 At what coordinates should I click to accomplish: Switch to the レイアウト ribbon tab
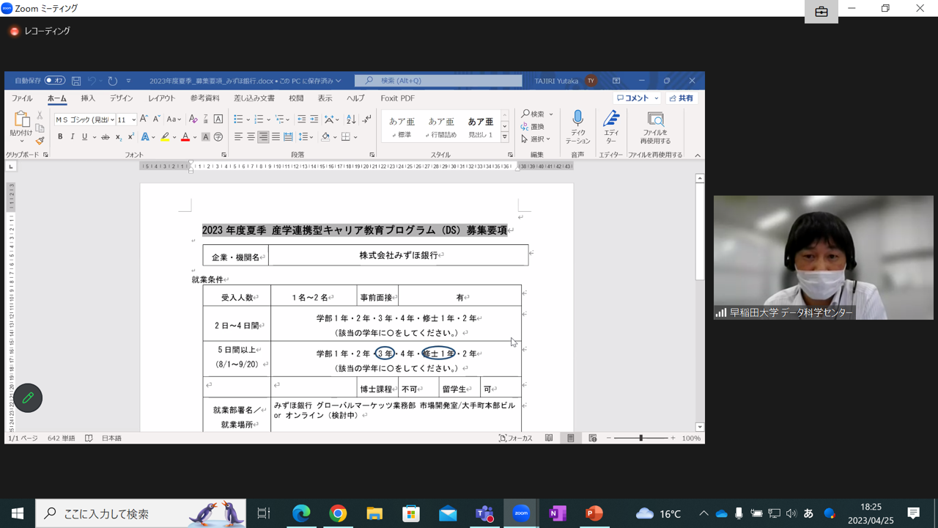point(162,98)
